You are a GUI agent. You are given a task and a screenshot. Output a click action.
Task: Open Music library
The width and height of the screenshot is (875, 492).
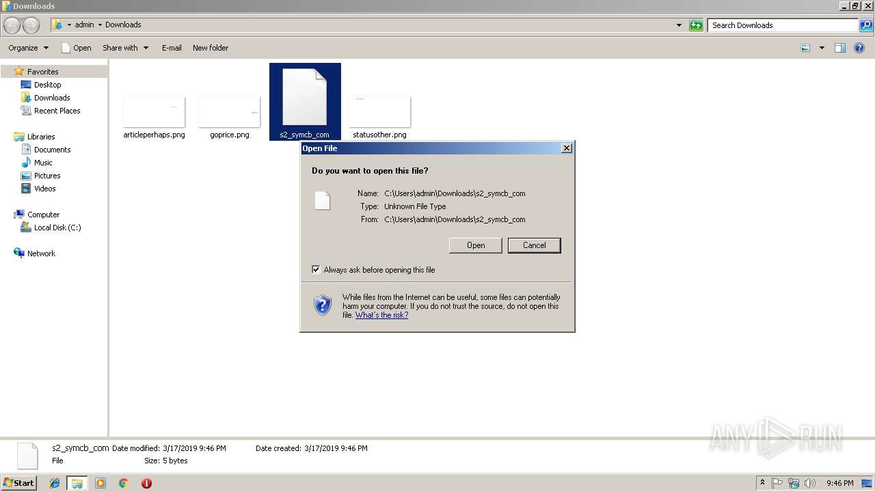pos(43,163)
